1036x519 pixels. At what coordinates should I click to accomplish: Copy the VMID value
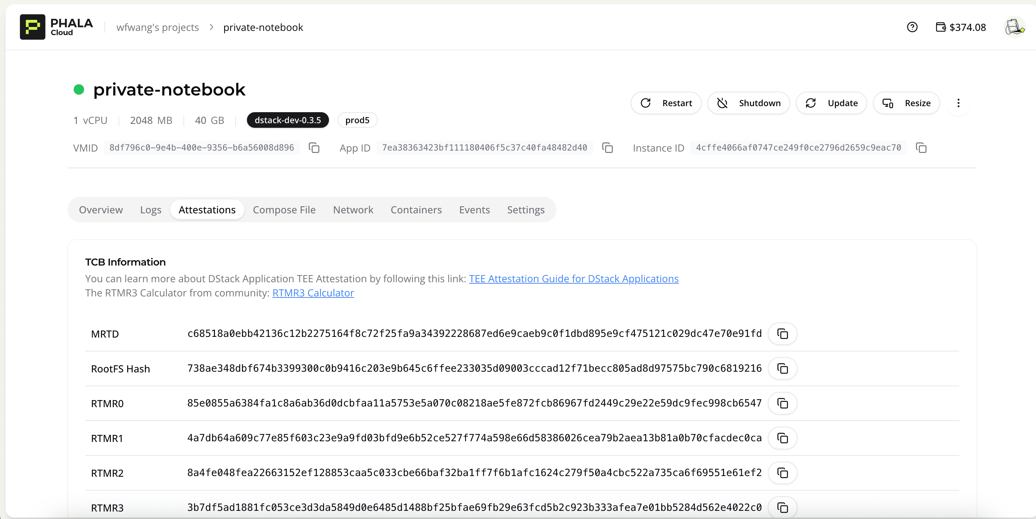[314, 148]
